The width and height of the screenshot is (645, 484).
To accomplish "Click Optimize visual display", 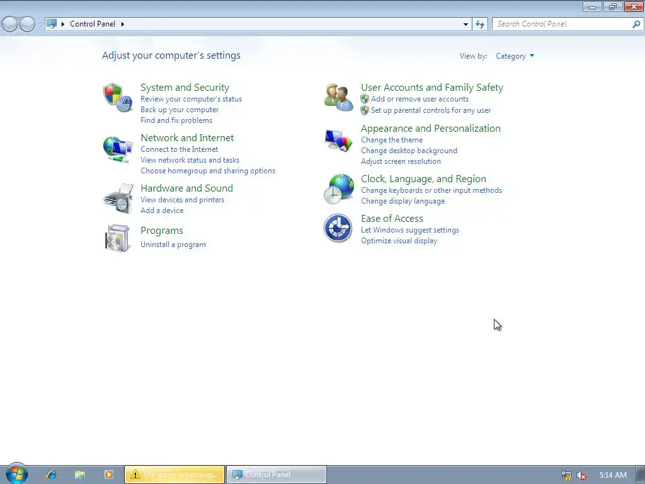I will coord(399,241).
